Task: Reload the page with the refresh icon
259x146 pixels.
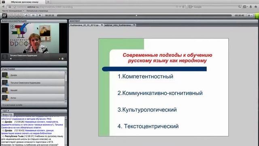Action: [183, 7]
